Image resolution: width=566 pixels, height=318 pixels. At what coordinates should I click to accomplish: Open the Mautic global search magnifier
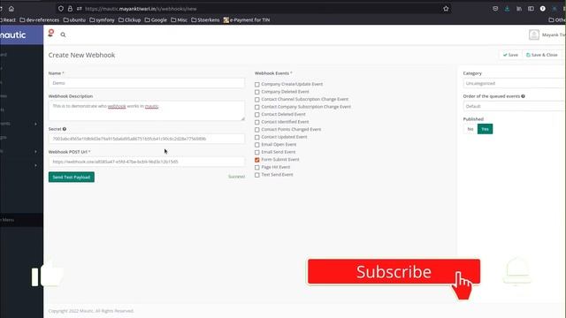tap(63, 34)
